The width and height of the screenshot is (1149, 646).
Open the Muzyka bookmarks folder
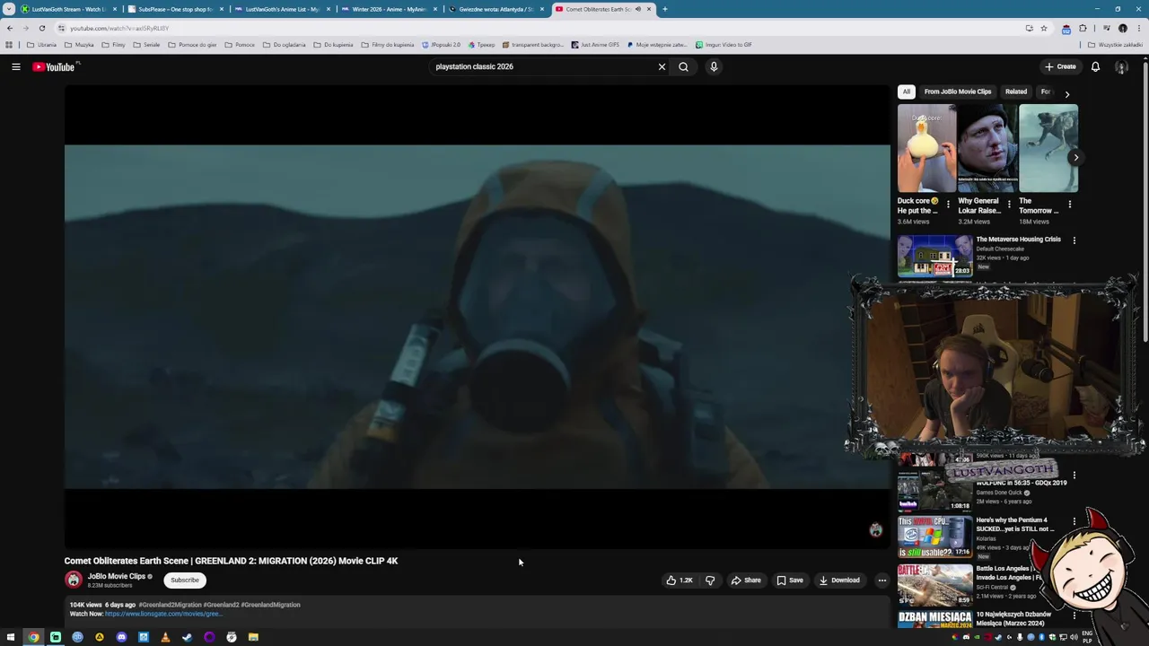(79, 45)
